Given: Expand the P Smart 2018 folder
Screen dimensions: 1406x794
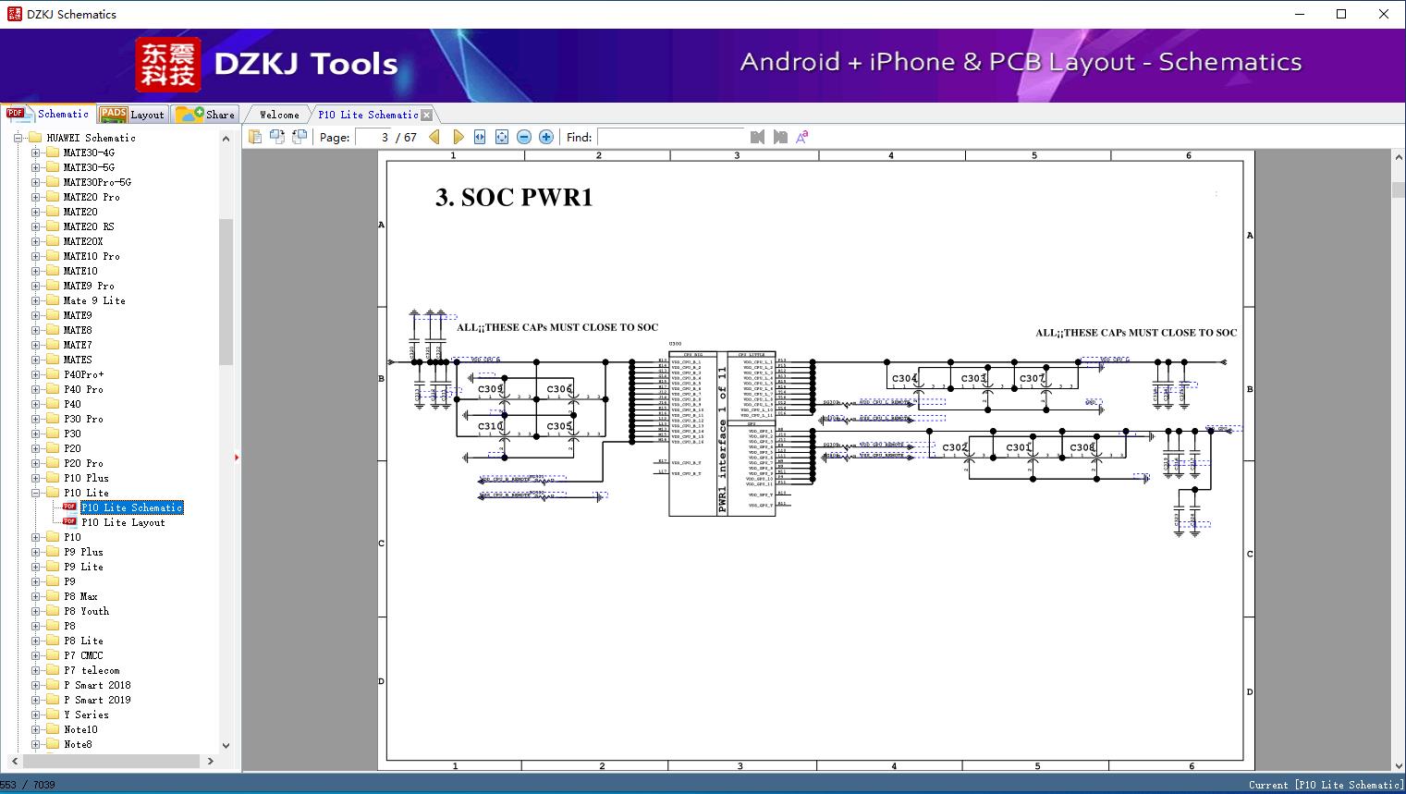Looking at the screenshot, I should coord(35,685).
